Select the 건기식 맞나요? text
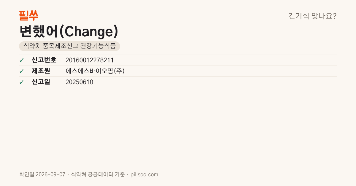 tap(312, 16)
